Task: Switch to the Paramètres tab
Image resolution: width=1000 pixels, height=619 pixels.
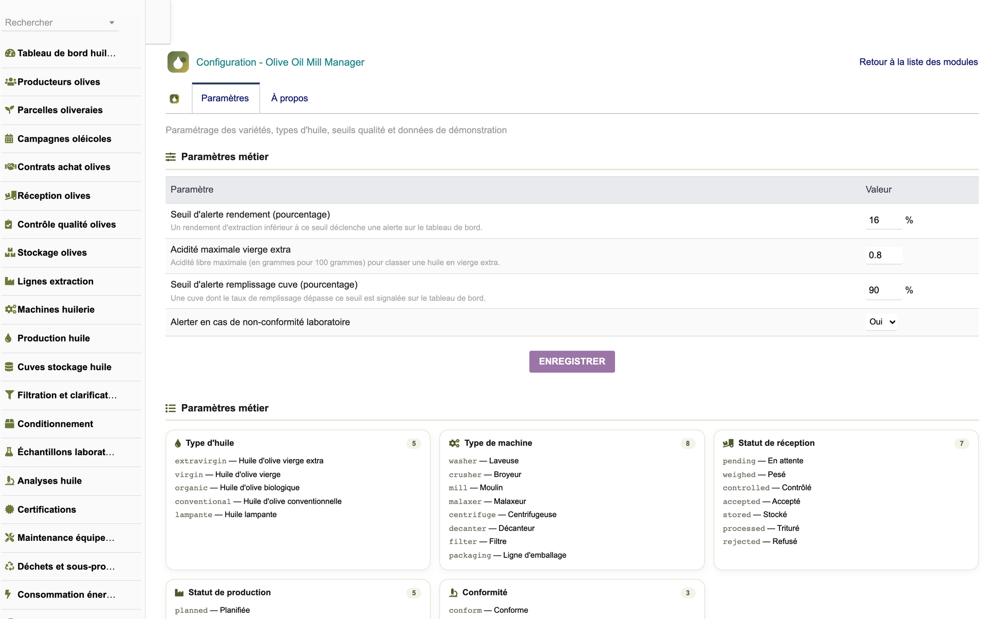Action: (225, 98)
